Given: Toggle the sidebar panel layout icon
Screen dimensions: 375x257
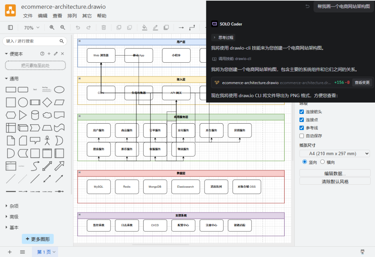Looking at the screenshot, I should pos(10,28).
